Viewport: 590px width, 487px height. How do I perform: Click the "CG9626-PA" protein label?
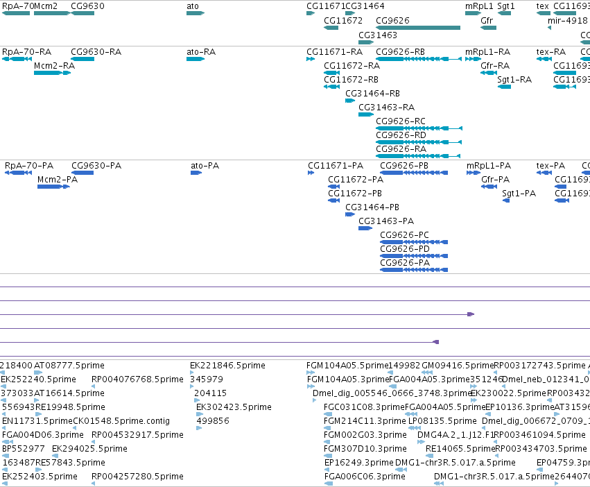(405, 262)
